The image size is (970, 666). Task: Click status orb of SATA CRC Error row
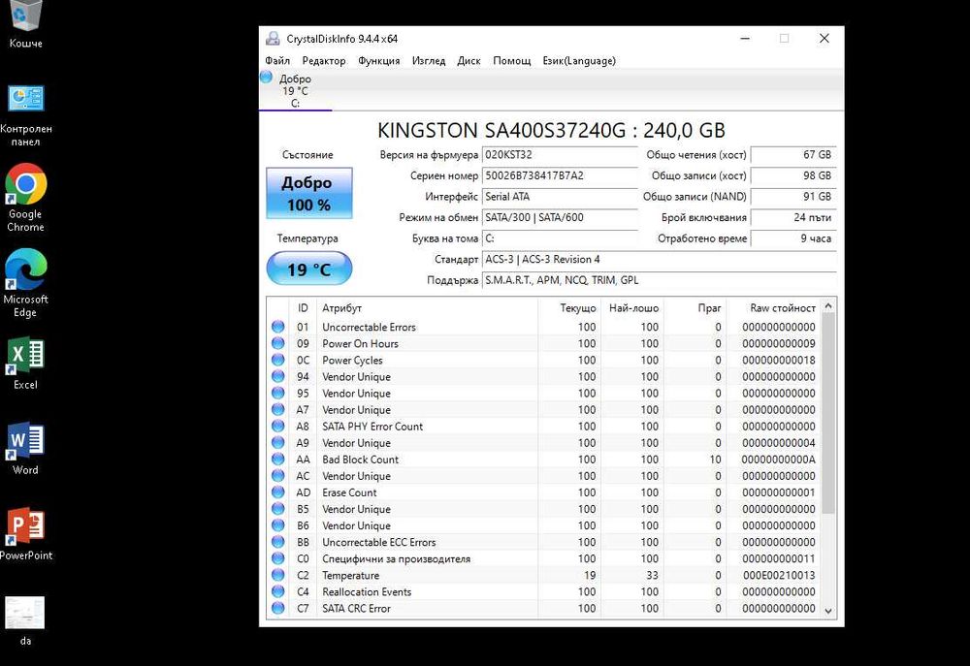point(277,608)
